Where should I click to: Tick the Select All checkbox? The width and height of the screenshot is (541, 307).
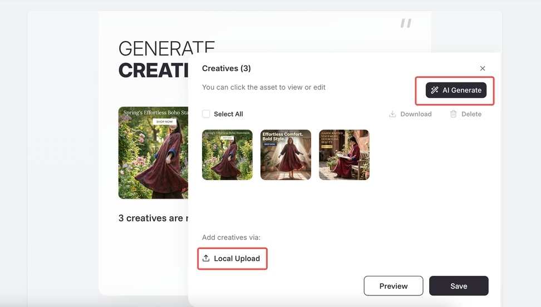pyautogui.click(x=206, y=114)
